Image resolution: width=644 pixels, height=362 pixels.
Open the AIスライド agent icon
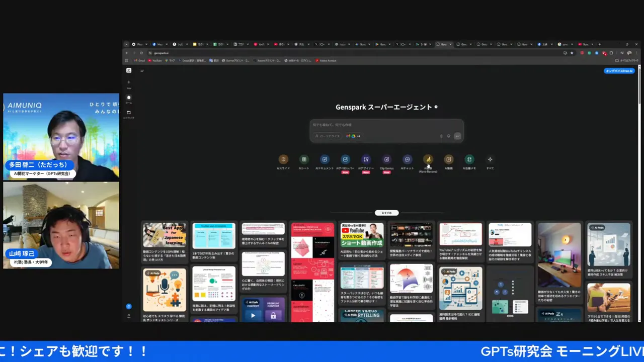[x=283, y=159]
